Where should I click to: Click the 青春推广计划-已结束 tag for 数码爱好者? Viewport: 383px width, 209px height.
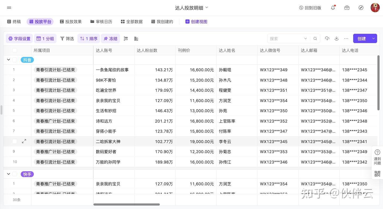(x=55, y=152)
